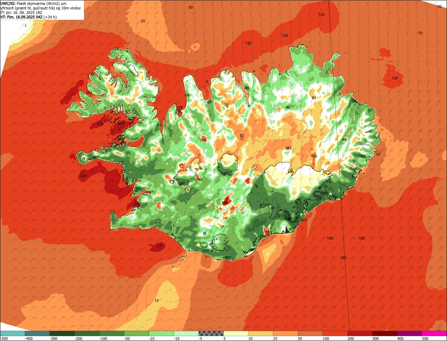The width and height of the screenshot is (447, 341).
Task: Click the -500 to -400 teal legend swatch
Action: pyautogui.click(x=12, y=333)
